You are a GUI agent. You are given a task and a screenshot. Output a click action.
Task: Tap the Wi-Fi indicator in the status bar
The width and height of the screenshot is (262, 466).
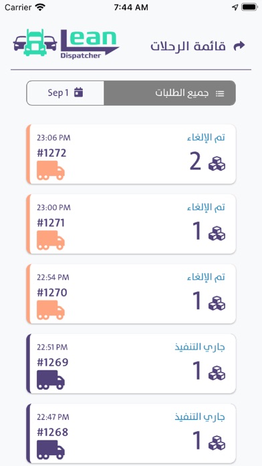point(39,7)
